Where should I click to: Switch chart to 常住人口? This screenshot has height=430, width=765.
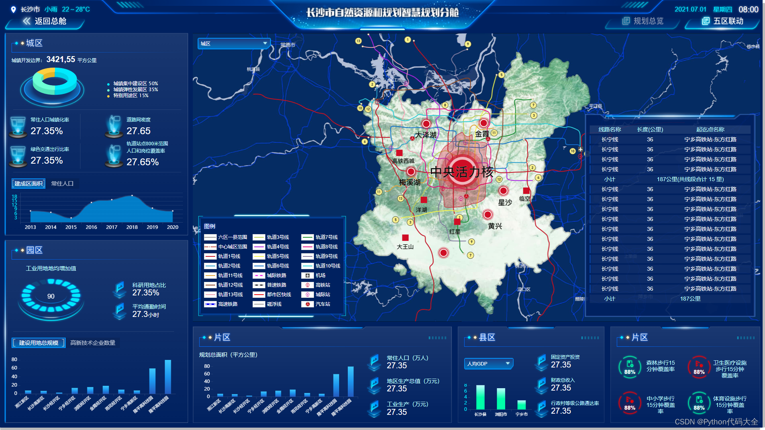tap(63, 184)
